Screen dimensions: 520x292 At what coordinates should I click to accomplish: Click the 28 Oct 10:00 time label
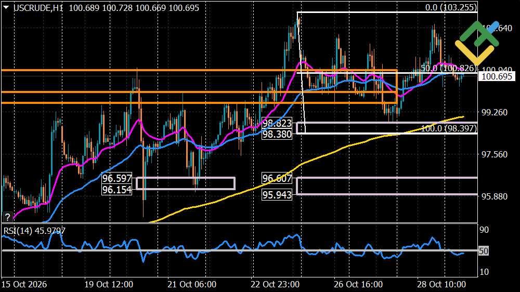coord(441,284)
